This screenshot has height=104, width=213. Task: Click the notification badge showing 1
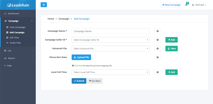(x=187, y=3)
